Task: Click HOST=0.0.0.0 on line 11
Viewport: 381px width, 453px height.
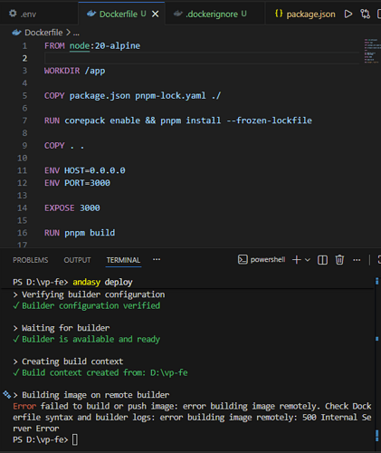Action: 95,170
